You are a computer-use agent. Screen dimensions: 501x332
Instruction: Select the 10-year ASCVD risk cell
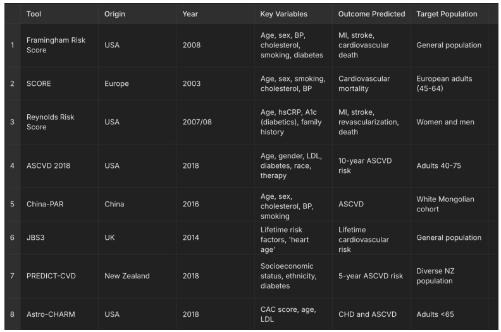(365, 166)
